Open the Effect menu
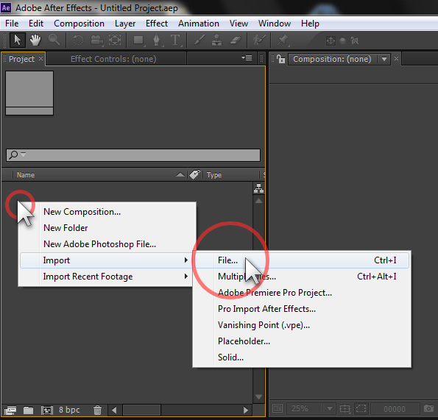Screen dimensions: 438x420 pos(157,24)
